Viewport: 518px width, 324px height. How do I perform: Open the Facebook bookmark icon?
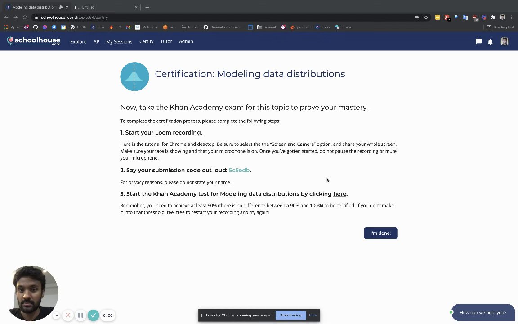coord(54,27)
